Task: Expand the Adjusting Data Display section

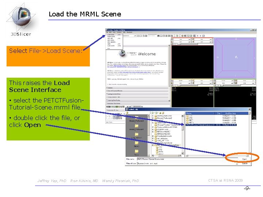Action: (x=137, y=100)
